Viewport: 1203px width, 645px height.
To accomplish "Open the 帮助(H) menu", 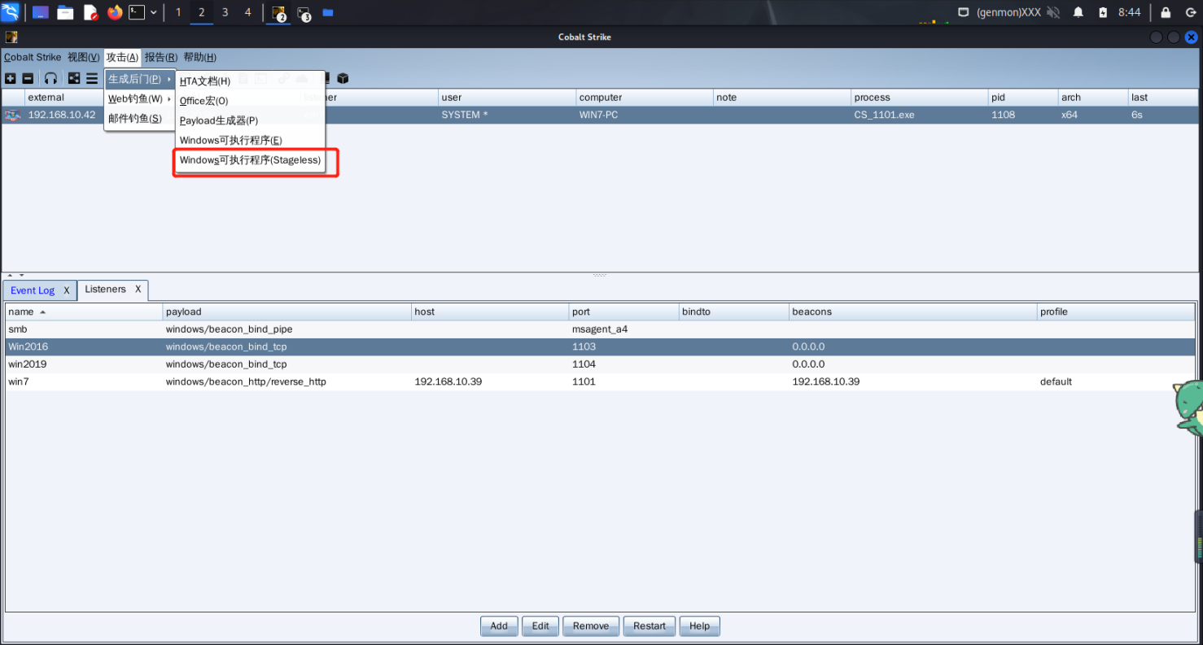I will point(199,57).
